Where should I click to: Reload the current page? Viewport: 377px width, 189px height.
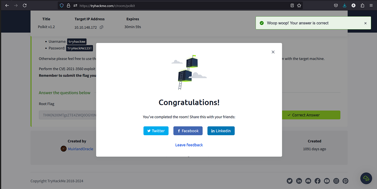pyautogui.click(x=25, y=5)
